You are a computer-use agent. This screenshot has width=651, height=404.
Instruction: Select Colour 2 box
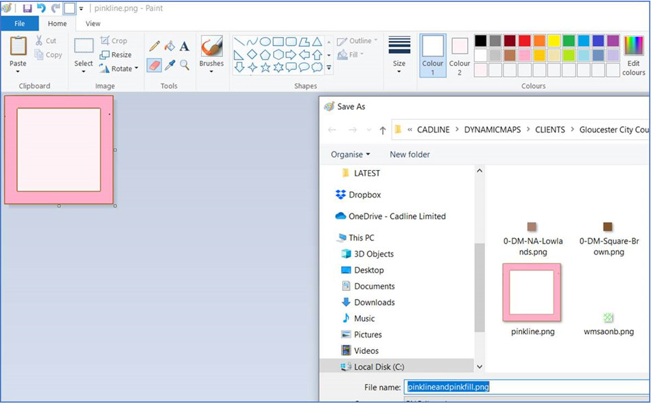[x=460, y=56]
